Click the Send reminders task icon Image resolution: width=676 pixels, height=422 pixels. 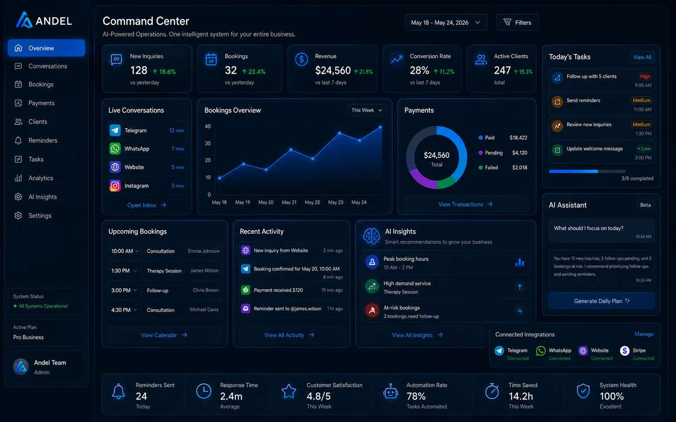(557, 102)
